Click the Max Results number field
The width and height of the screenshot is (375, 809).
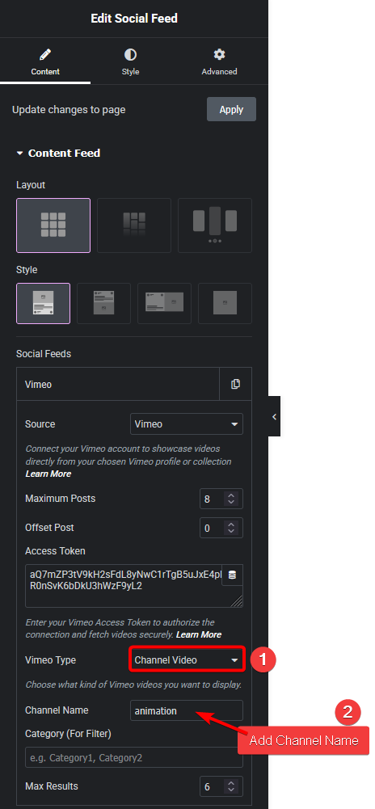(221, 786)
